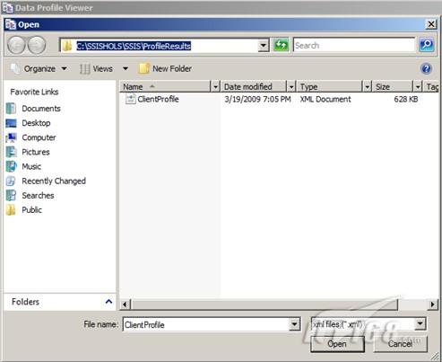The width and height of the screenshot is (442, 362).
Task: Click the New Folder toolbar button
Action: click(165, 68)
